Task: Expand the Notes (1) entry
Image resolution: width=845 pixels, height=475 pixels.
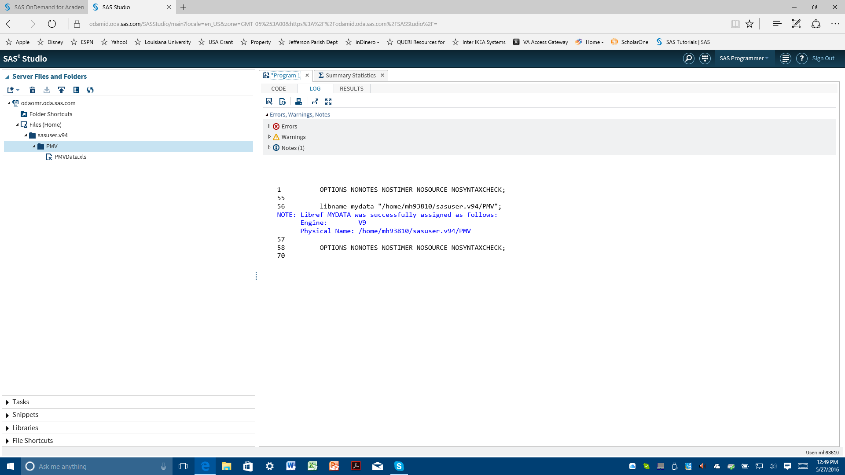Action: coord(269,148)
